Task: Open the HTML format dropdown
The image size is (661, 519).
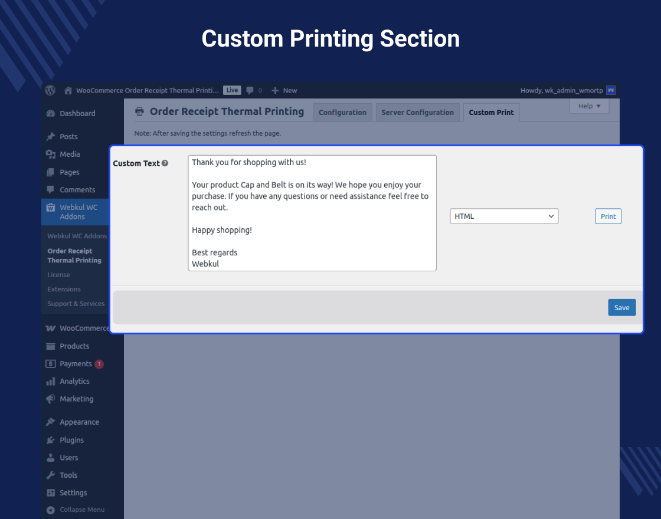Action: (504, 216)
